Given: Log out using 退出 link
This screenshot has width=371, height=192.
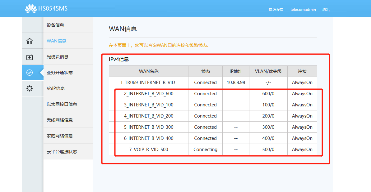Looking at the screenshot, I should pyautogui.click(x=326, y=10).
